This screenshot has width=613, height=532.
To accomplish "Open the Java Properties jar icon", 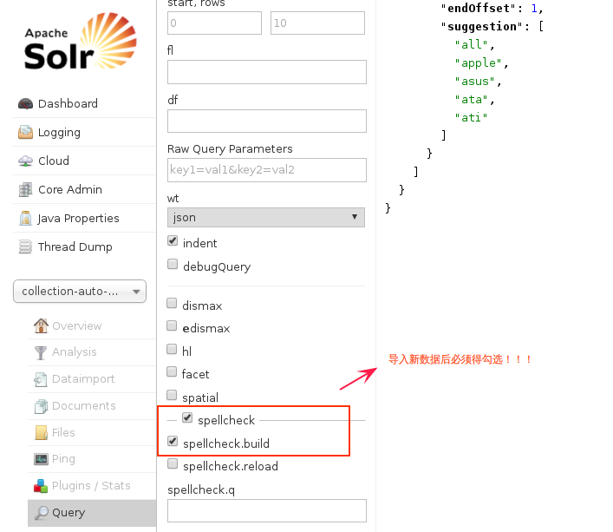I will tap(25, 219).
